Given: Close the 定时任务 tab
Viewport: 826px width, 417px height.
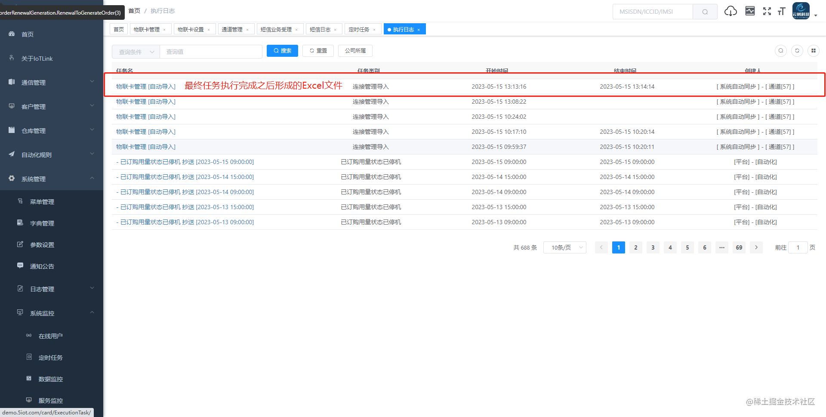Looking at the screenshot, I should tap(374, 30).
